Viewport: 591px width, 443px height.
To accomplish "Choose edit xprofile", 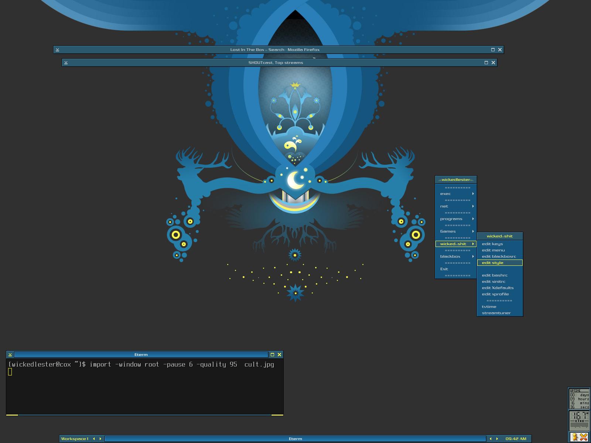I will [x=500, y=294].
